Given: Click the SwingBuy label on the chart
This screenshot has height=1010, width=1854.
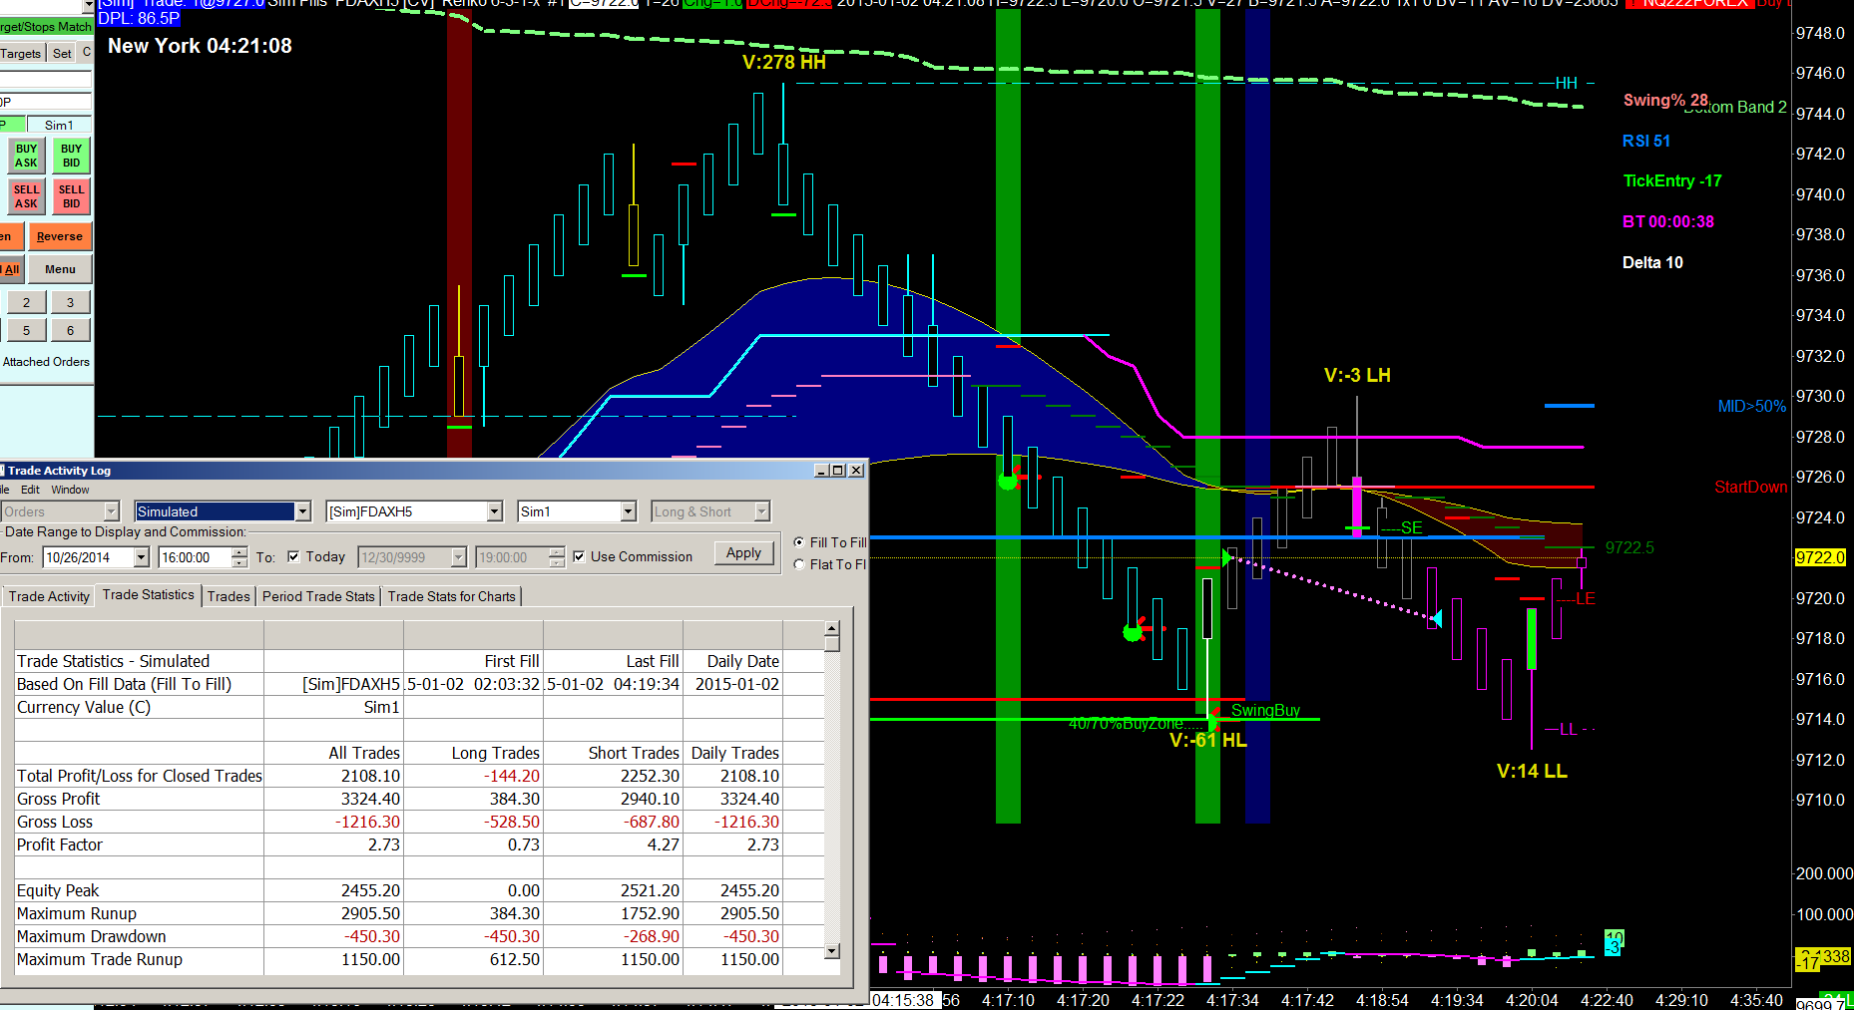Looking at the screenshot, I should [1265, 710].
